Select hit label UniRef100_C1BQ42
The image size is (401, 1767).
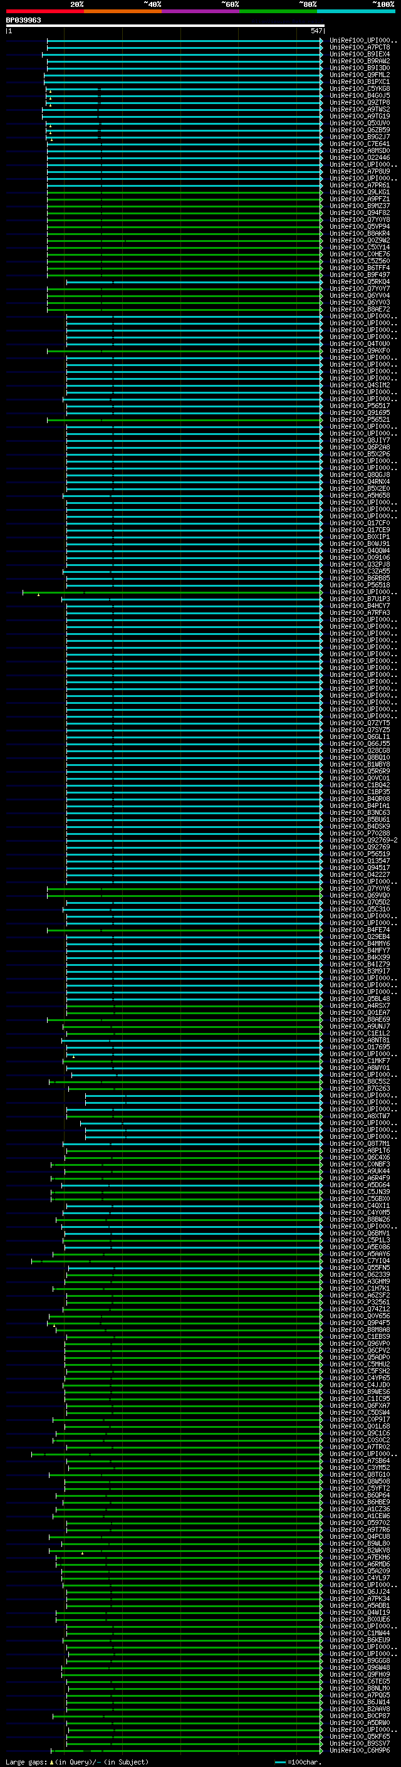[x=360, y=785]
